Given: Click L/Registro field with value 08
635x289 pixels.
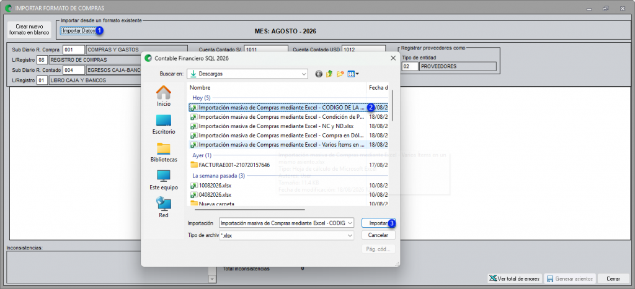Looking at the screenshot, I should (42, 60).
